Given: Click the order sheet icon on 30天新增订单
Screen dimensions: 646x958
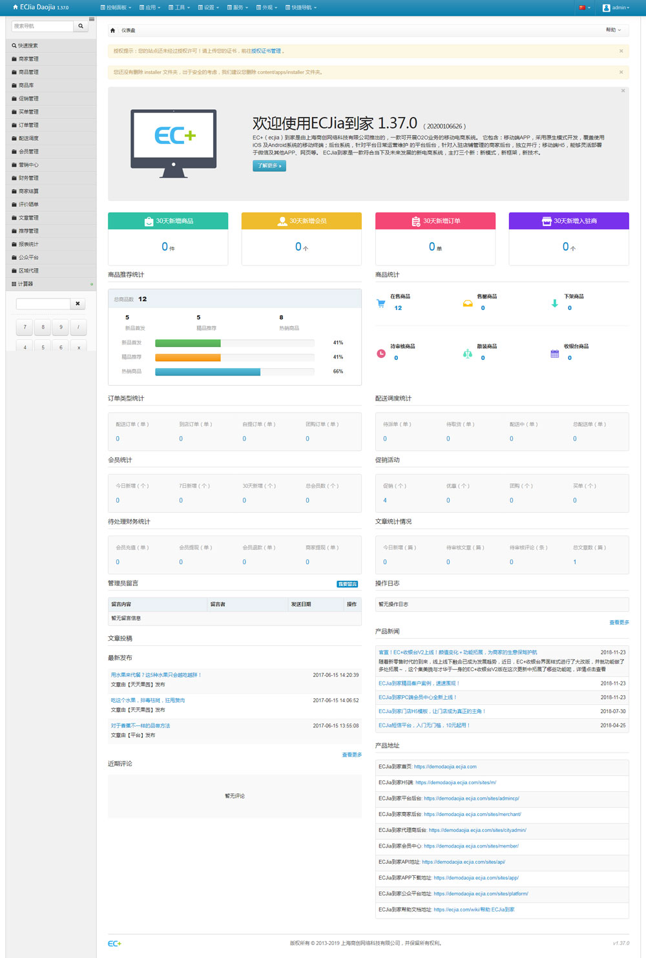Looking at the screenshot, I should pyautogui.click(x=416, y=221).
